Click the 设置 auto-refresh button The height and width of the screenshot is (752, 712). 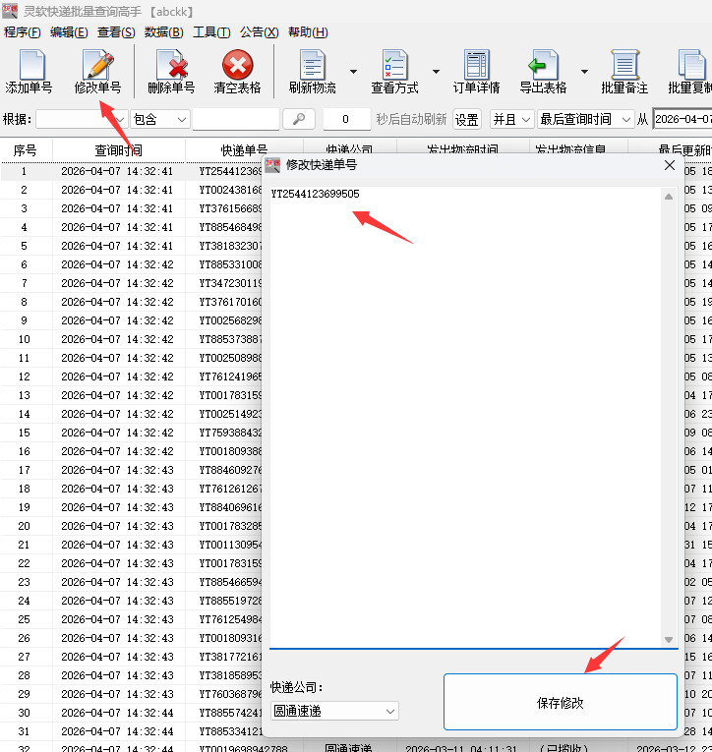click(x=466, y=119)
